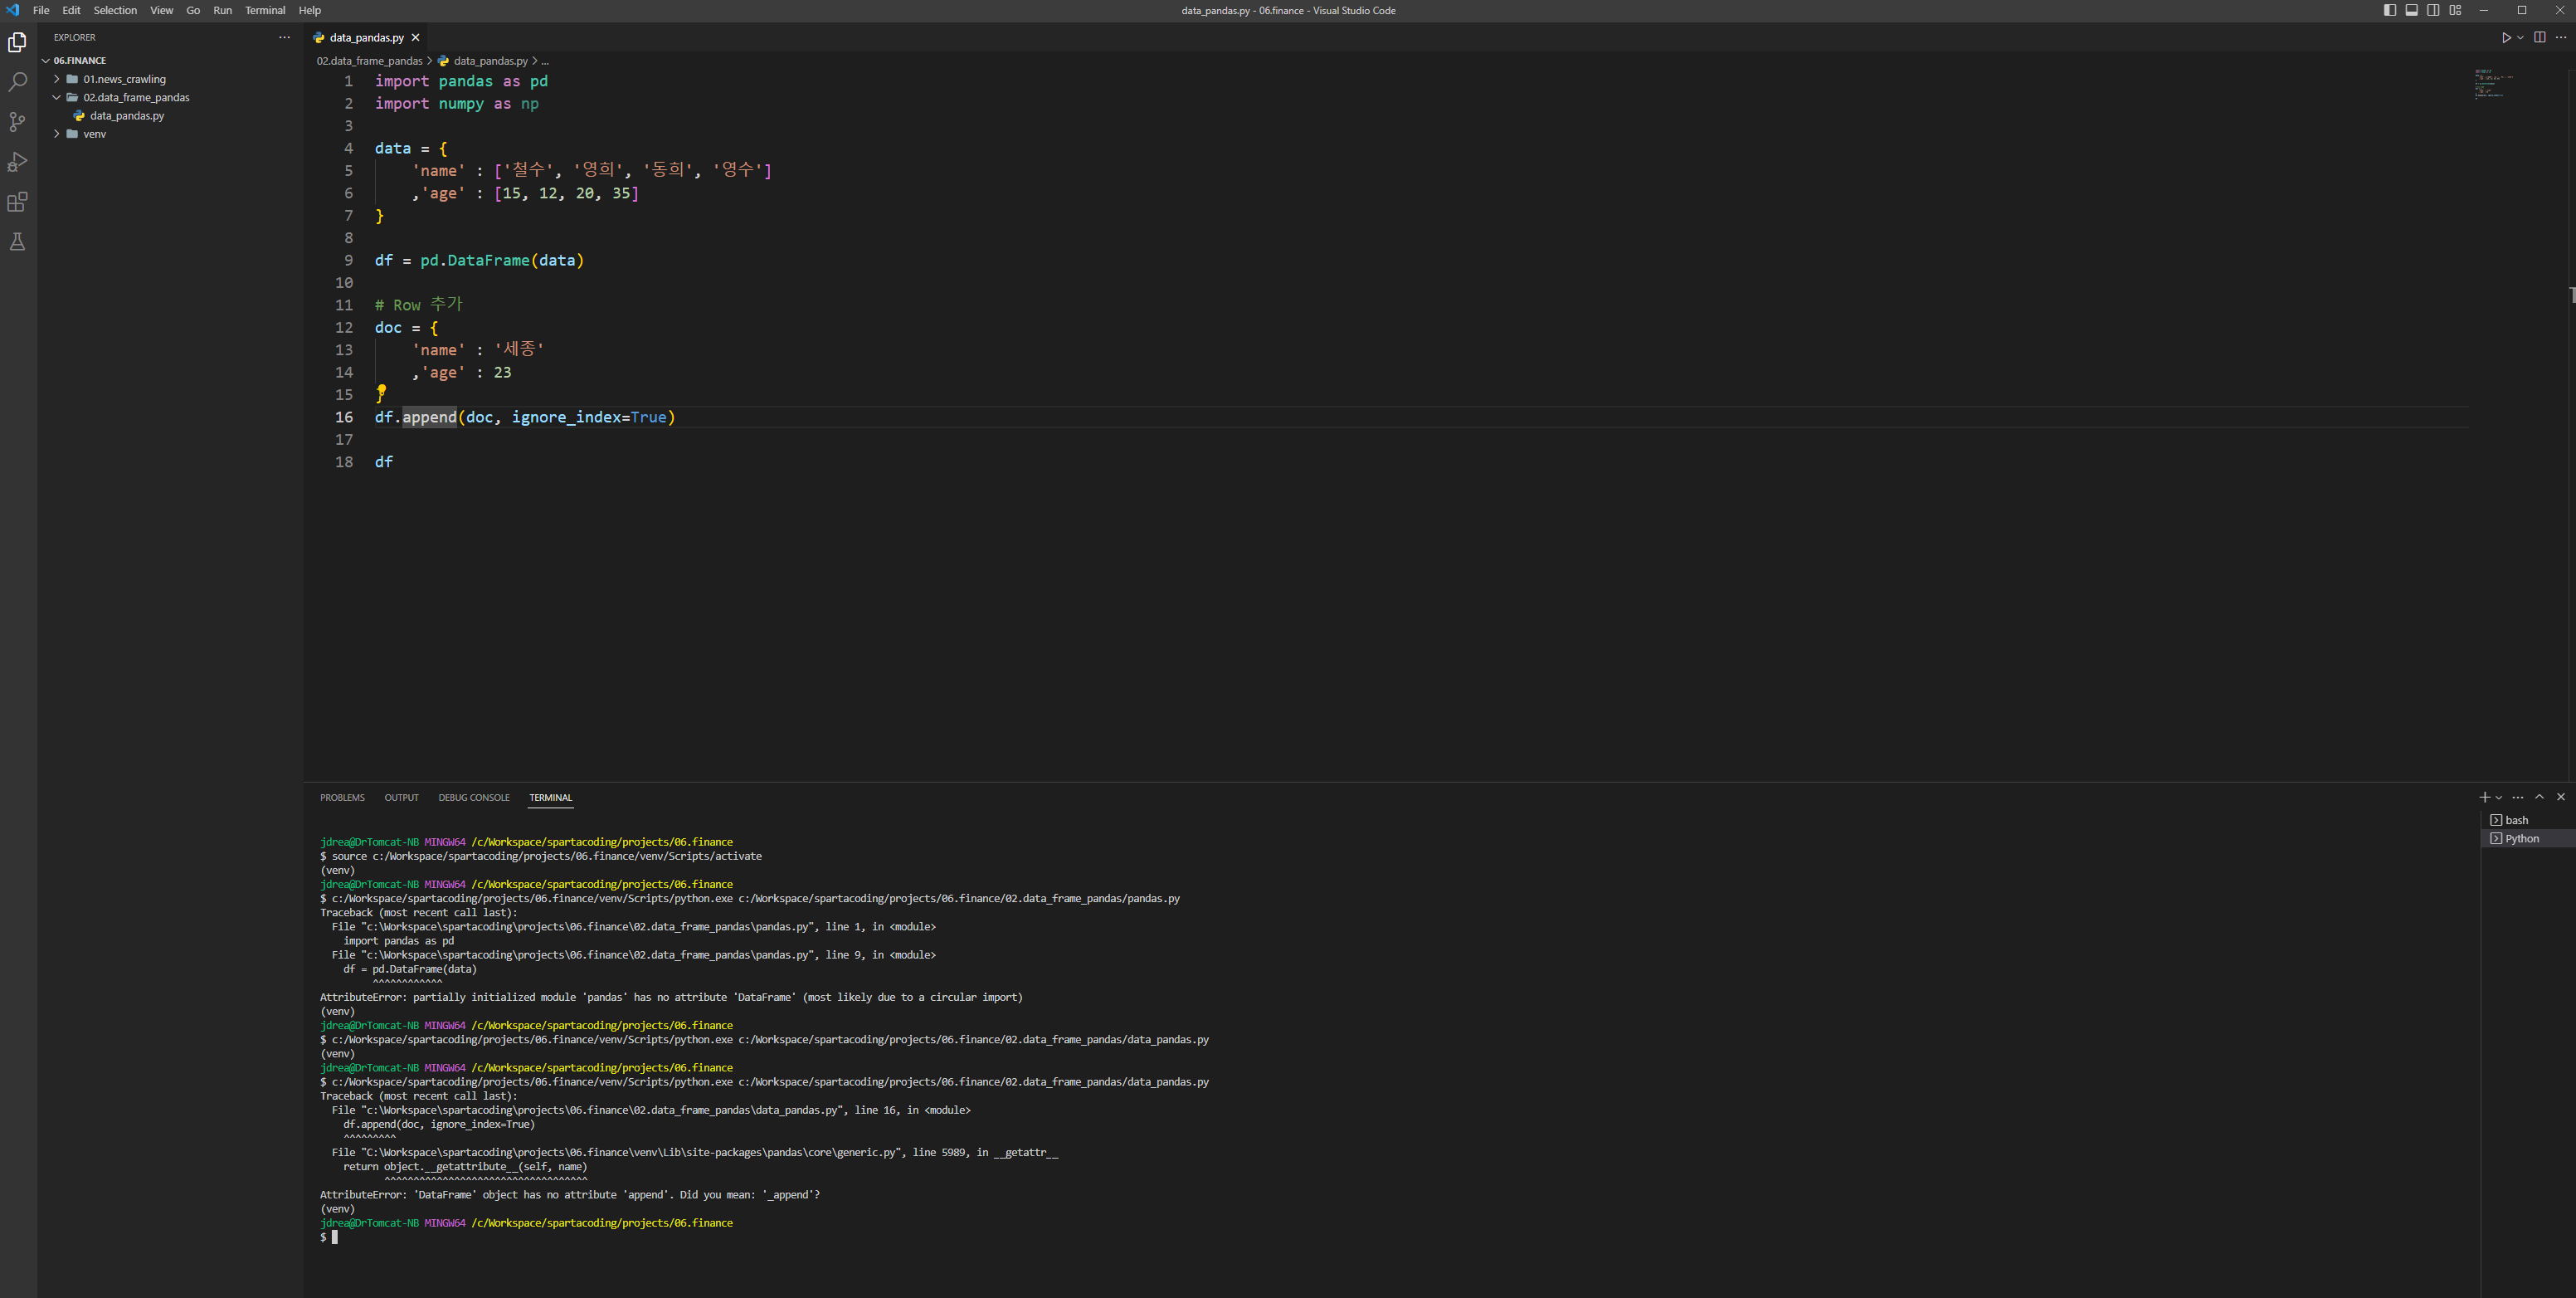Create a new terminal with plus icon
This screenshot has width=2576, height=1298.
(2484, 797)
